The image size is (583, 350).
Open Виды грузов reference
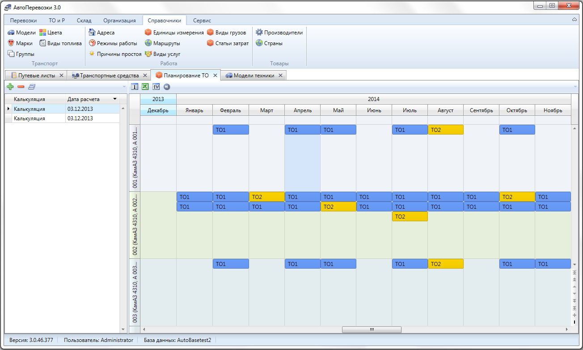pyautogui.click(x=227, y=33)
